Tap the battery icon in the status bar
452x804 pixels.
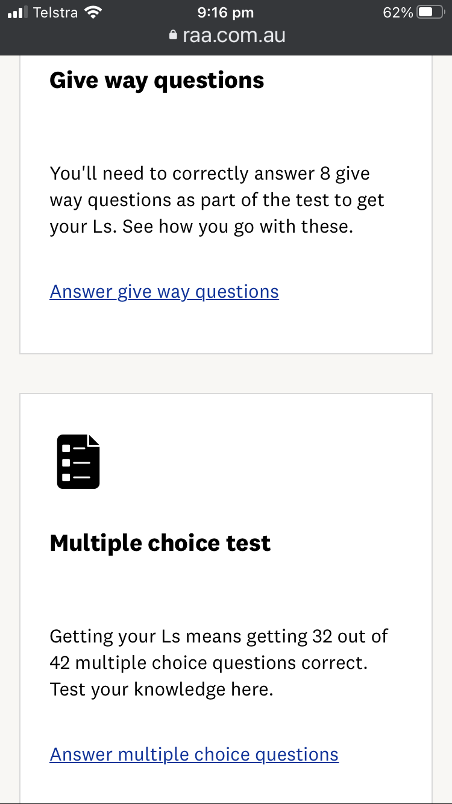tap(434, 13)
